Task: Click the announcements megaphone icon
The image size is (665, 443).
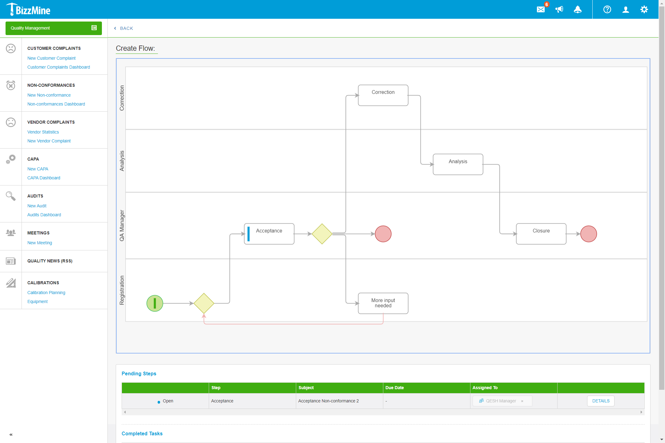Action: (x=559, y=10)
